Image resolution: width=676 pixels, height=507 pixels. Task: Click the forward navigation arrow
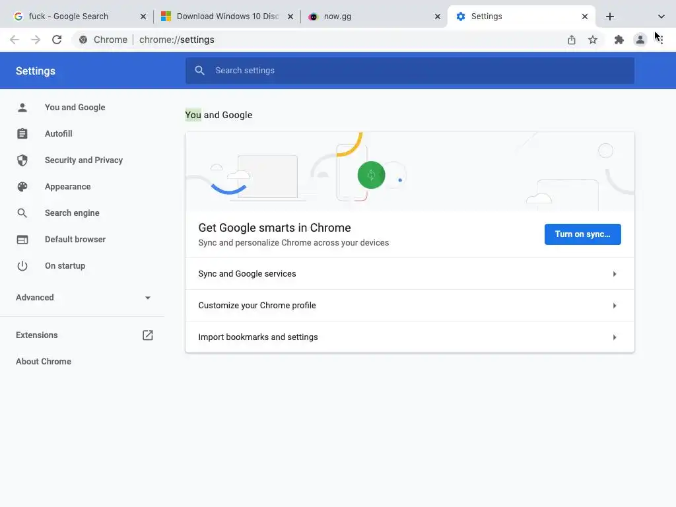click(36, 40)
